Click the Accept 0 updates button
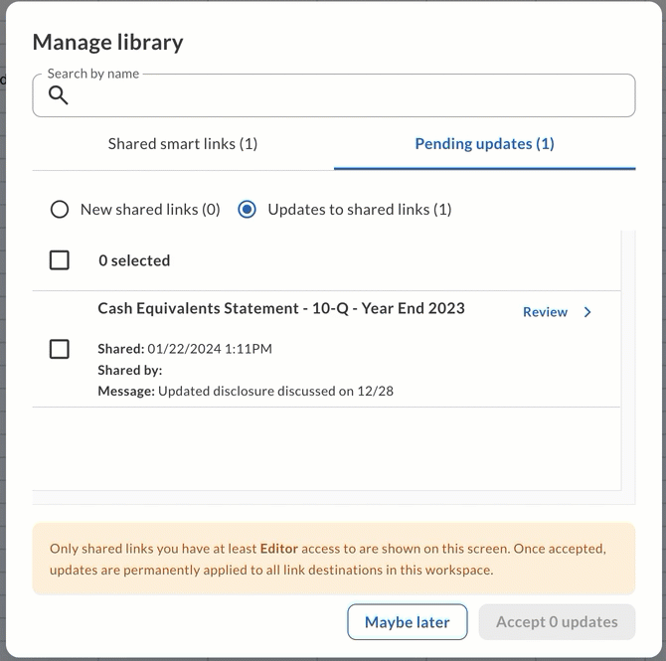 tap(557, 622)
